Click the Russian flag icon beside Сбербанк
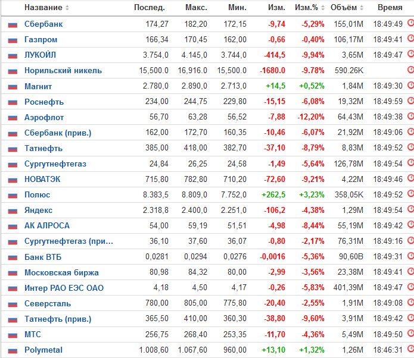414x358 pixels. (13, 25)
